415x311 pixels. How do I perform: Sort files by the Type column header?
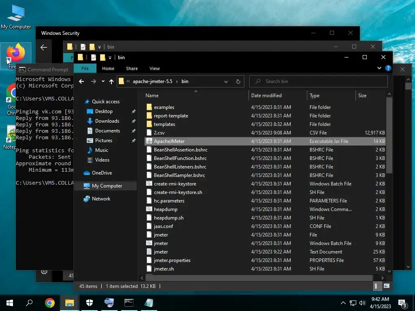tap(314, 96)
